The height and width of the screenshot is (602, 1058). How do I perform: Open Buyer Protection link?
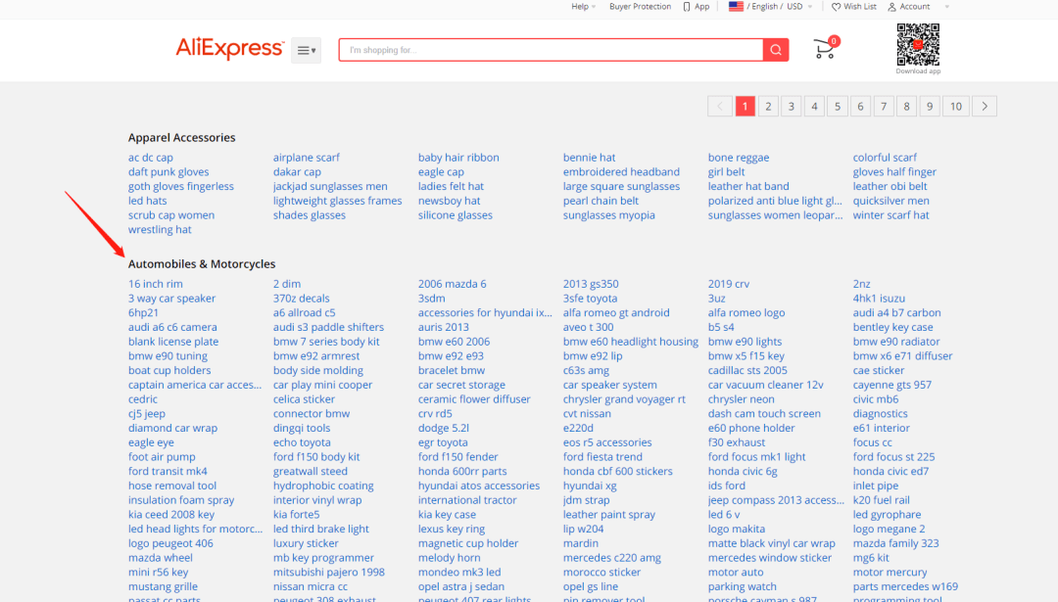click(640, 7)
